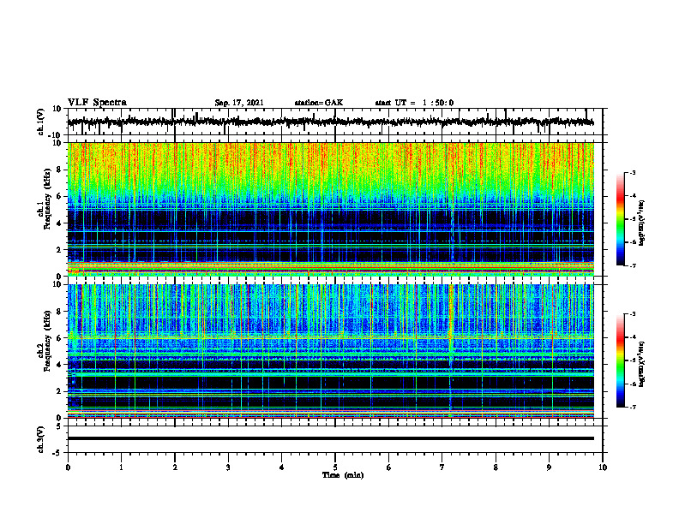Click the "8" tick on the time axis

(x=496, y=467)
